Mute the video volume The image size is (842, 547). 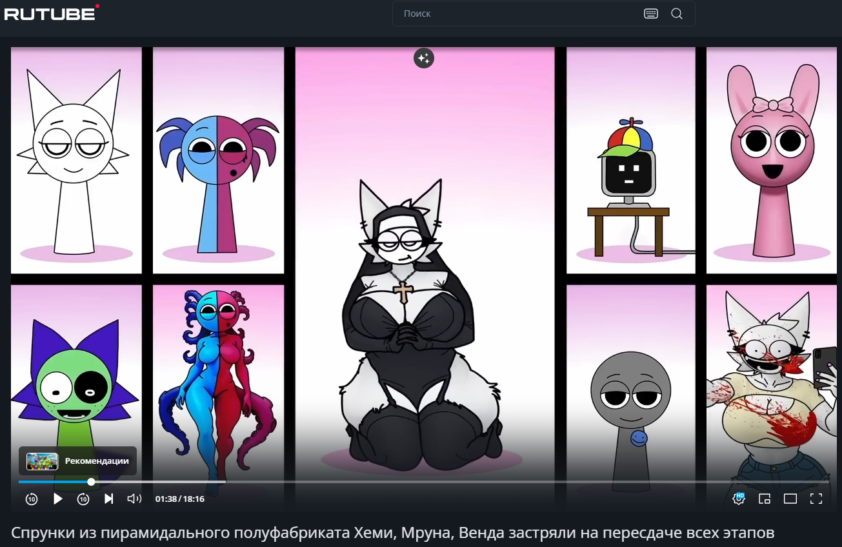click(134, 499)
